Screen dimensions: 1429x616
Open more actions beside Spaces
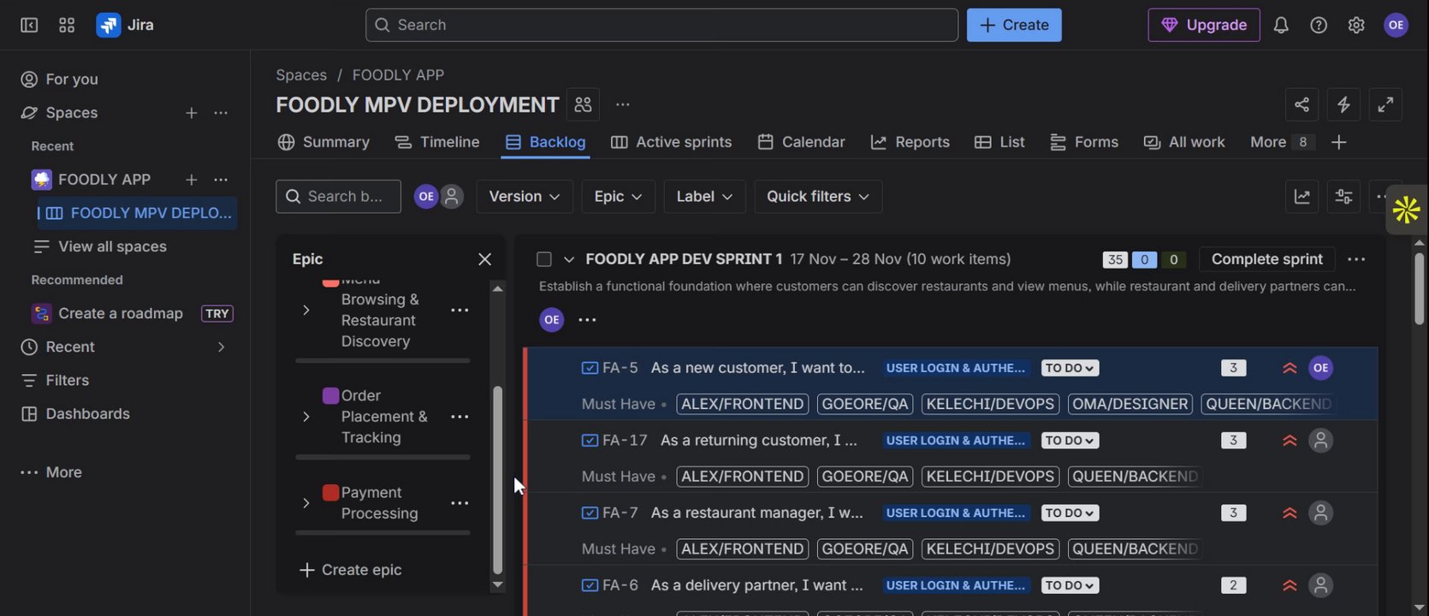[221, 113]
